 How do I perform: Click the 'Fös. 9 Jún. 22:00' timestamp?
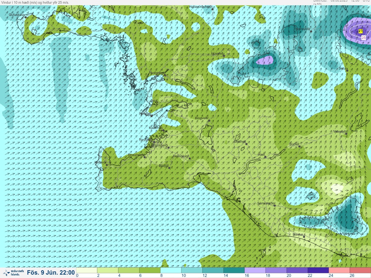tap(51, 272)
